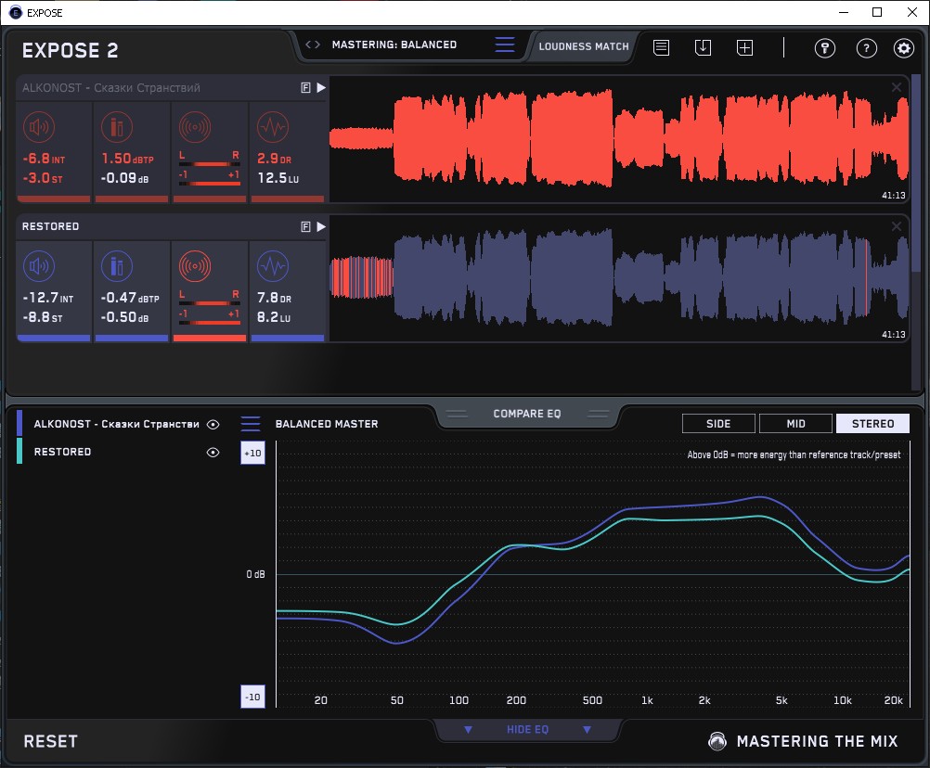Open the settings gear in top toolbar
Screen dimensions: 930x768
click(903, 48)
